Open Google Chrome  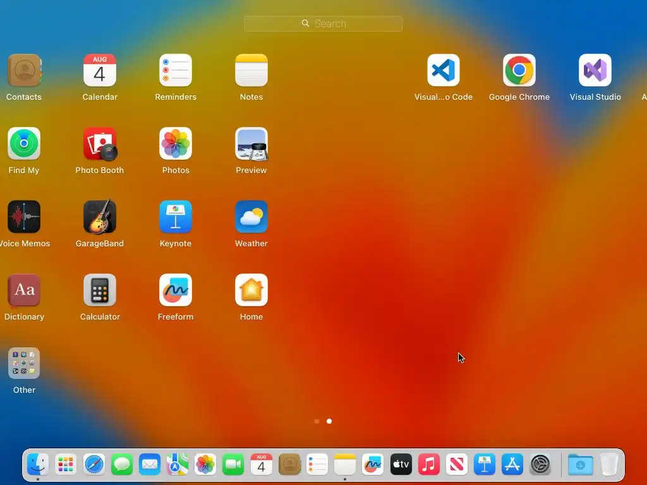519,70
